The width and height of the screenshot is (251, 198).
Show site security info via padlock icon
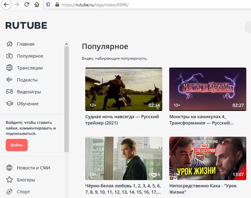[57, 5]
